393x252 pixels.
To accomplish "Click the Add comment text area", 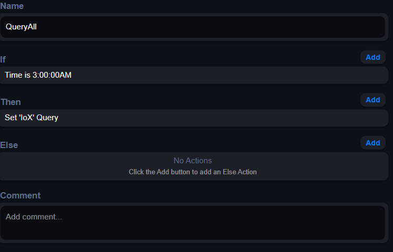I will click(192, 223).
